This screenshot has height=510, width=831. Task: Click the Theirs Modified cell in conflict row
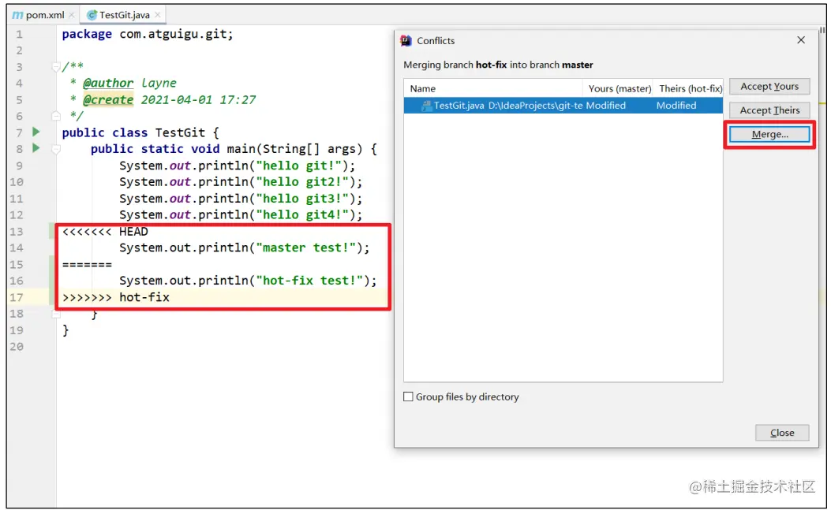pos(676,106)
